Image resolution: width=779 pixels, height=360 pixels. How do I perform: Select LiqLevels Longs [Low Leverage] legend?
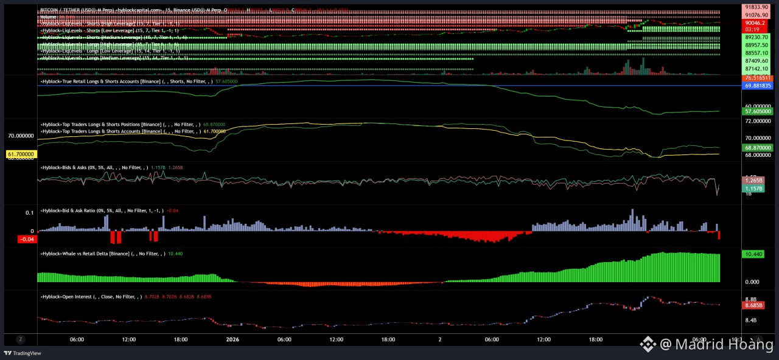(110, 51)
